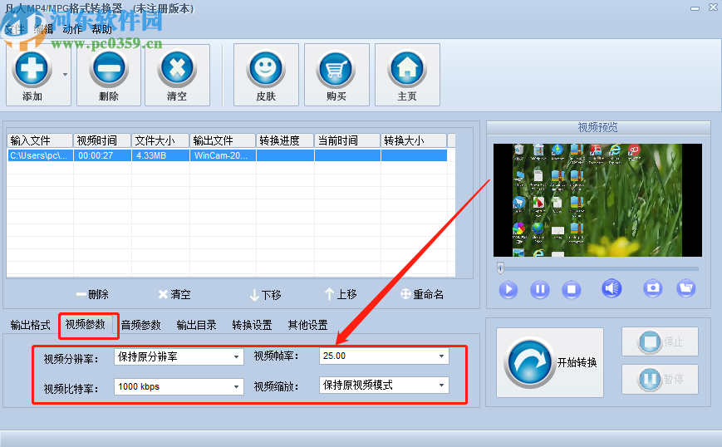Click the 当前时间 column header
Screen dimensions: 722x447
347,140
